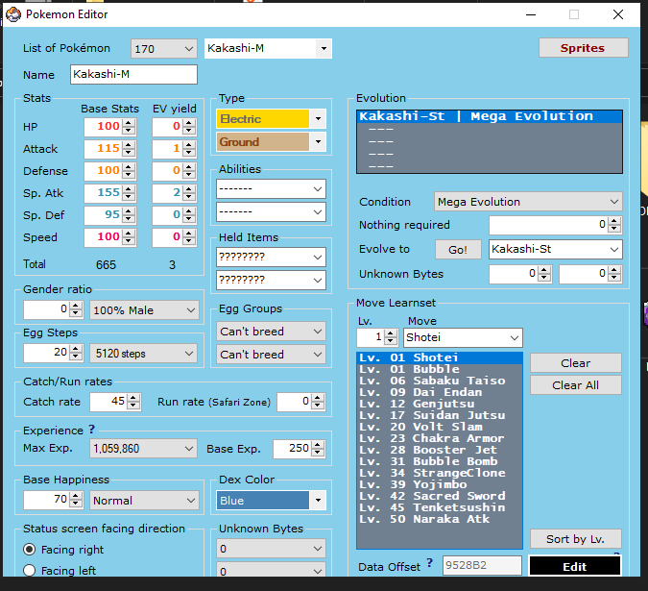The width and height of the screenshot is (648, 591).
Task: Open the Electric primary type dropdown
Action: click(x=318, y=119)
